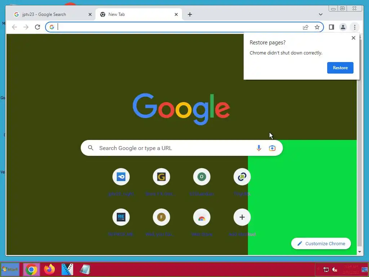Screen dimensions: 369x277
Task: Click the network tray icon
Action: tap(326, 269)
